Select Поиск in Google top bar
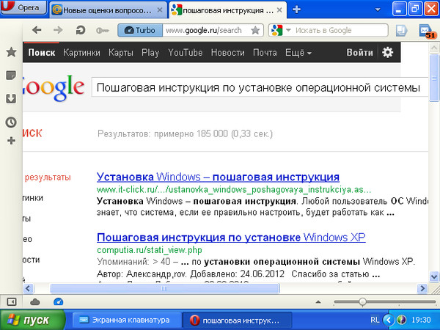 click(42, 53)
